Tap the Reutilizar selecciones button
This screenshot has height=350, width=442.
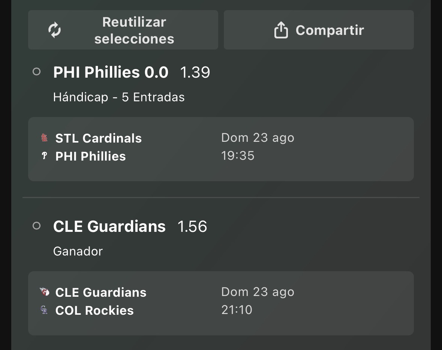pyautogui.click(x=123, y=30)
